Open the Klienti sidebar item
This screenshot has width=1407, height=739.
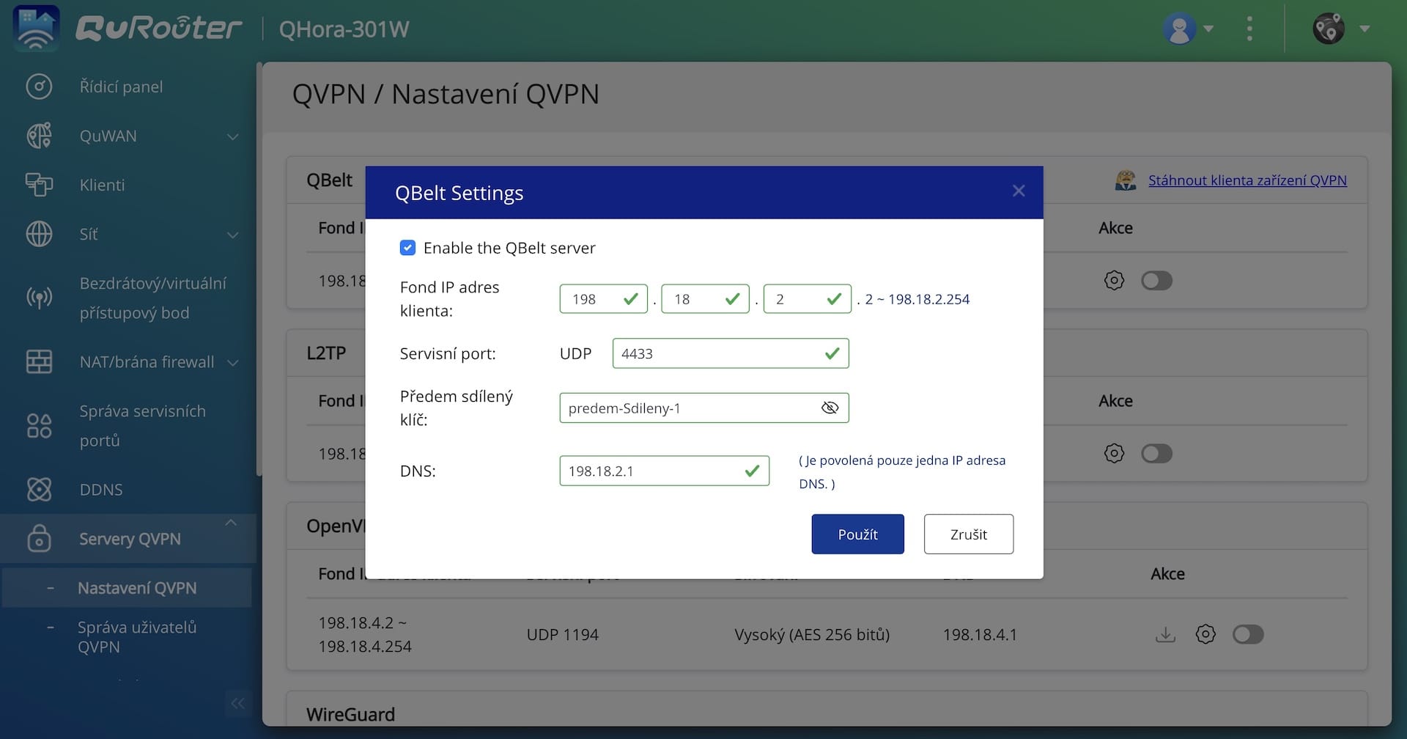point(102,185)
